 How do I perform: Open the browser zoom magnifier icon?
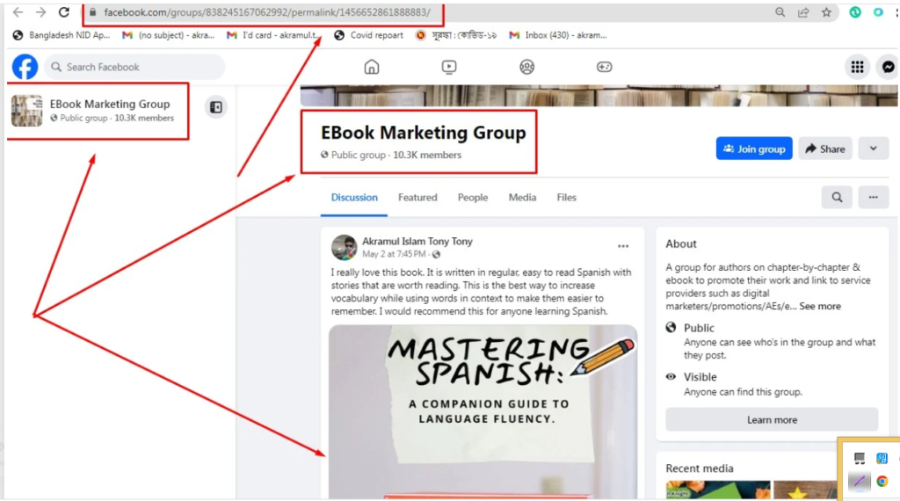point(780,12)
